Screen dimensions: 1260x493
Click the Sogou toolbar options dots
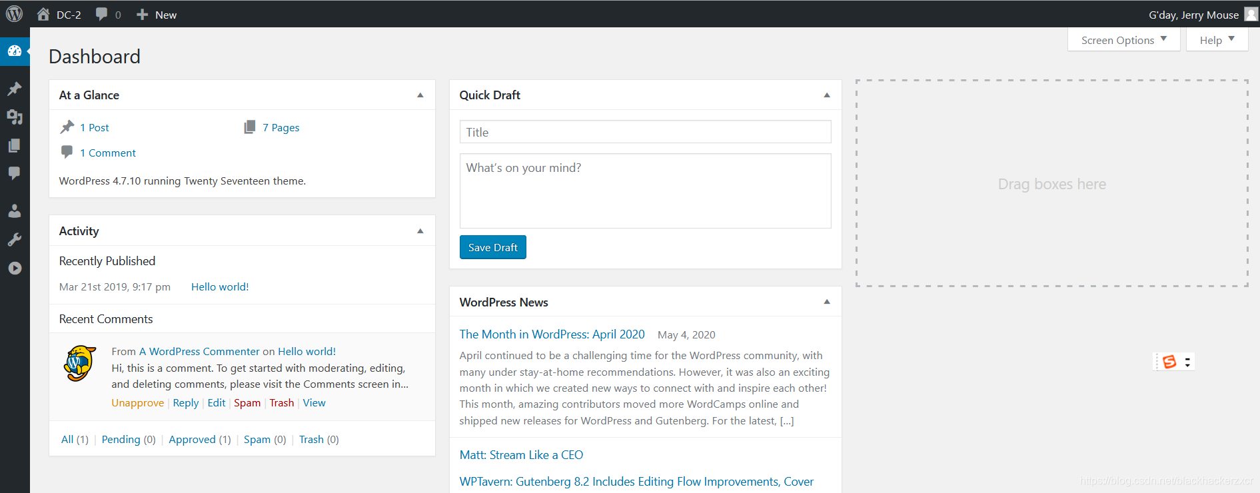tap(1187, 362)
